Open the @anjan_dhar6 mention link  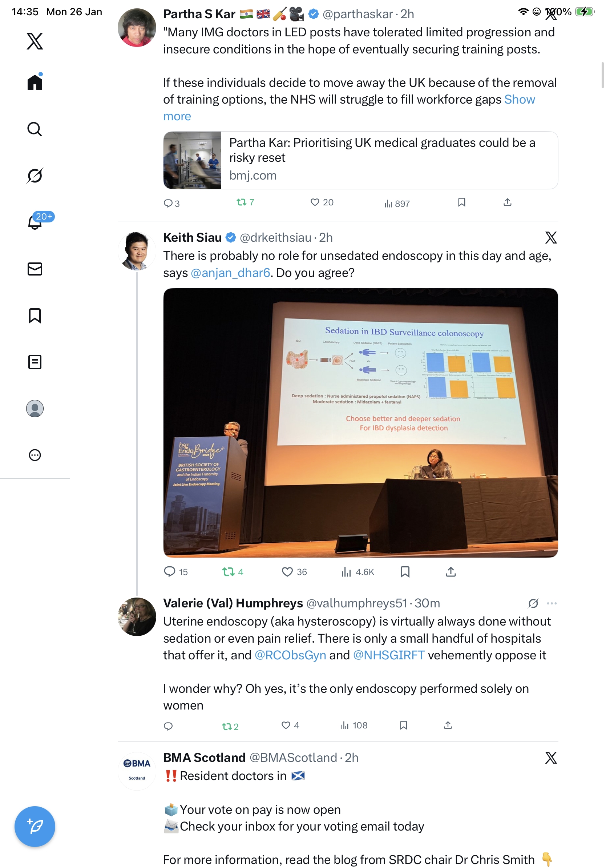click(230, 273)
